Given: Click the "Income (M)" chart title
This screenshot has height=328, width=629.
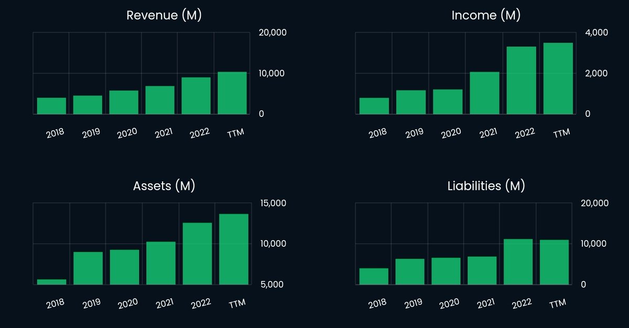Looking at the screenshot, I should pos(486,15).
